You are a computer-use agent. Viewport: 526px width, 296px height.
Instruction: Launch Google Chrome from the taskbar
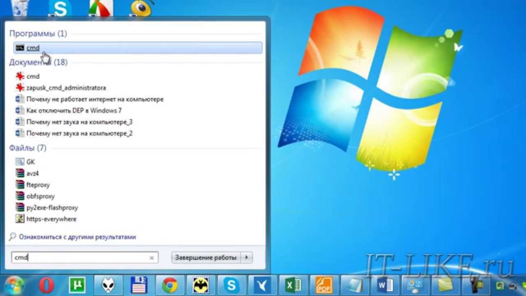(170, 285)
